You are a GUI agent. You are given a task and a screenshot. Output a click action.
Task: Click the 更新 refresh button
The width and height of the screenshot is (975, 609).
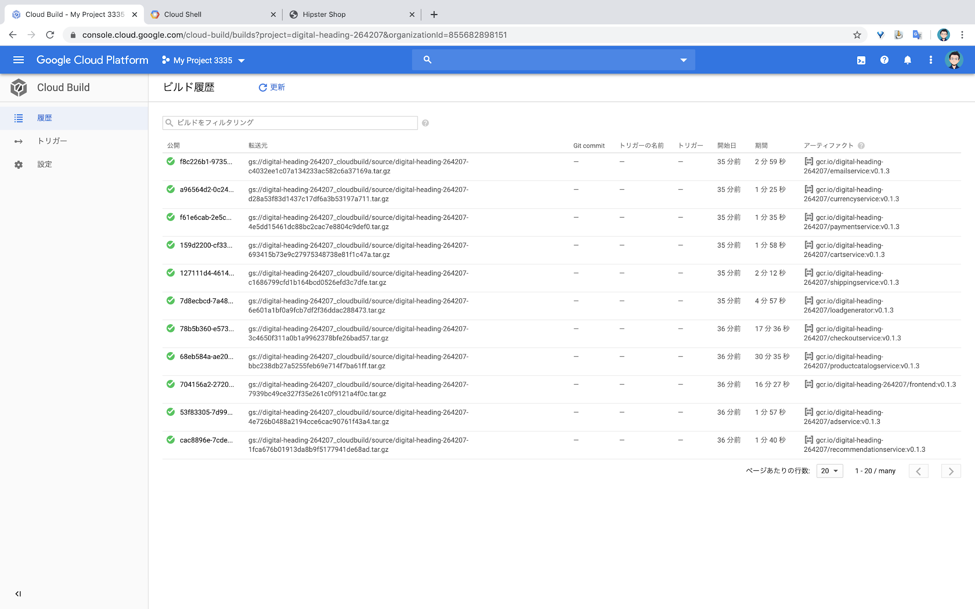[272, 88]
